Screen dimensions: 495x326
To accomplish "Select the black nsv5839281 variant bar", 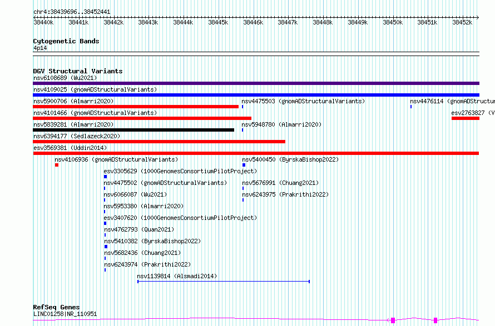I will (x=133, y=130).
